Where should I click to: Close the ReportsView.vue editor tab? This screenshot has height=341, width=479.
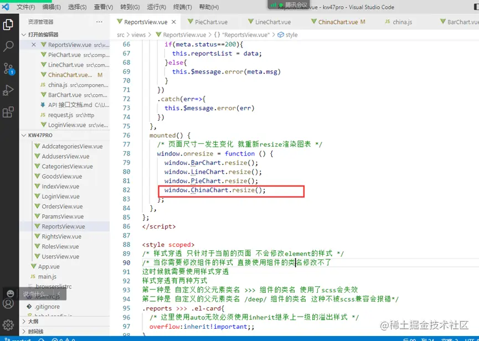173,22
